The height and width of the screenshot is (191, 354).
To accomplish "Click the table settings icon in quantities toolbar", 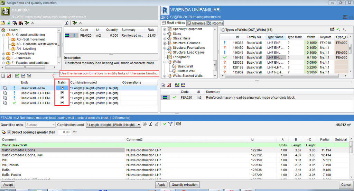I will (178, 124).
